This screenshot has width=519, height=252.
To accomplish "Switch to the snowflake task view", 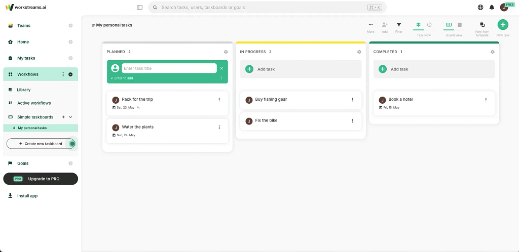I will pyautogui.click(x=418, y=25).
